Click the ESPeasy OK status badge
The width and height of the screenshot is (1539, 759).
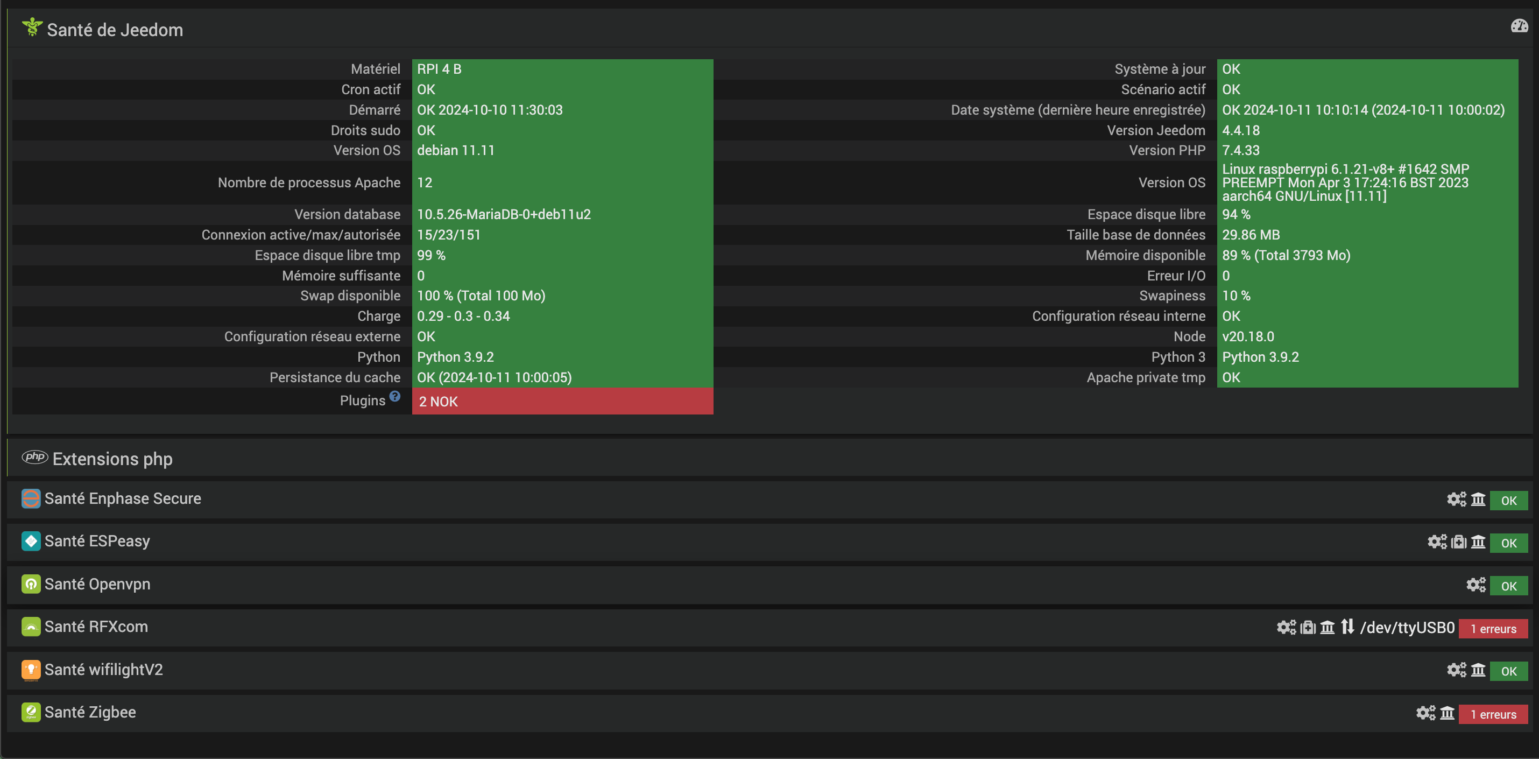(x=1508, y=543)
